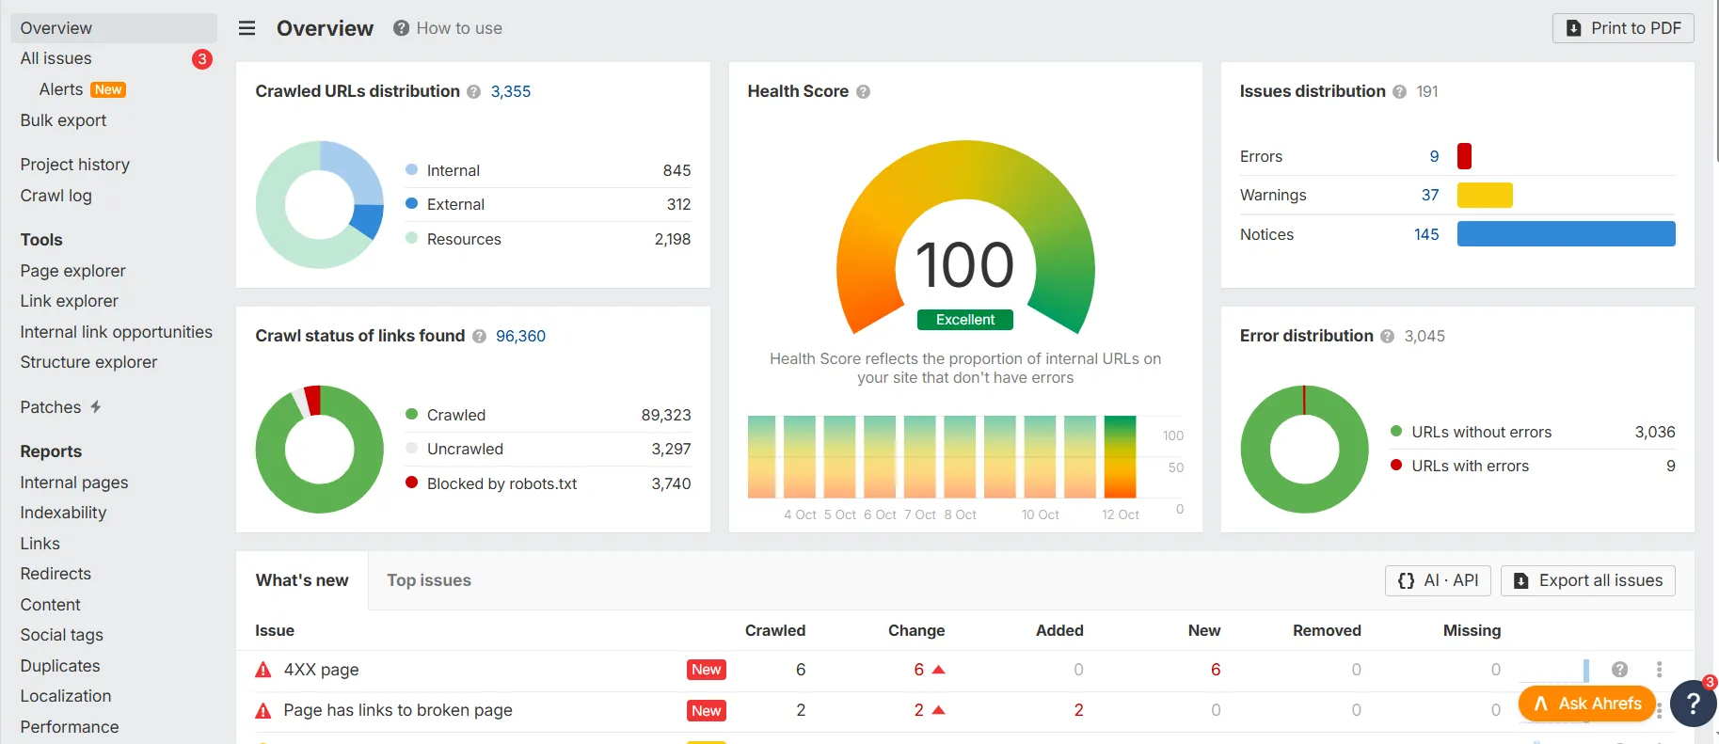The height and width of the screenshot is (744, 1719).
Task: Click the error triangle for Page has links to broken page
Action: 263,710
